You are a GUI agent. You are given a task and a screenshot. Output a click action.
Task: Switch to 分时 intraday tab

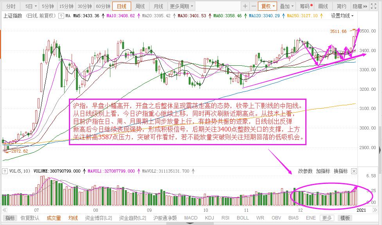coord(11,6)
